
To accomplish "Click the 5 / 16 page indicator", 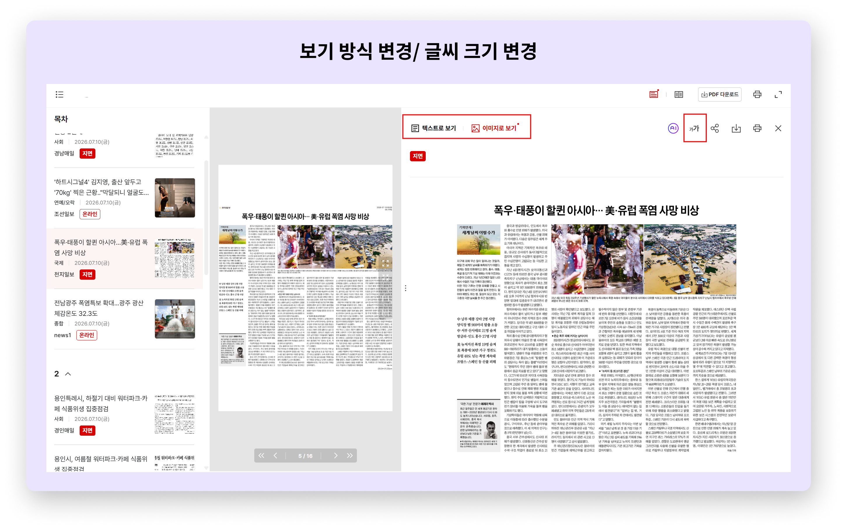I will click(305, 456).
